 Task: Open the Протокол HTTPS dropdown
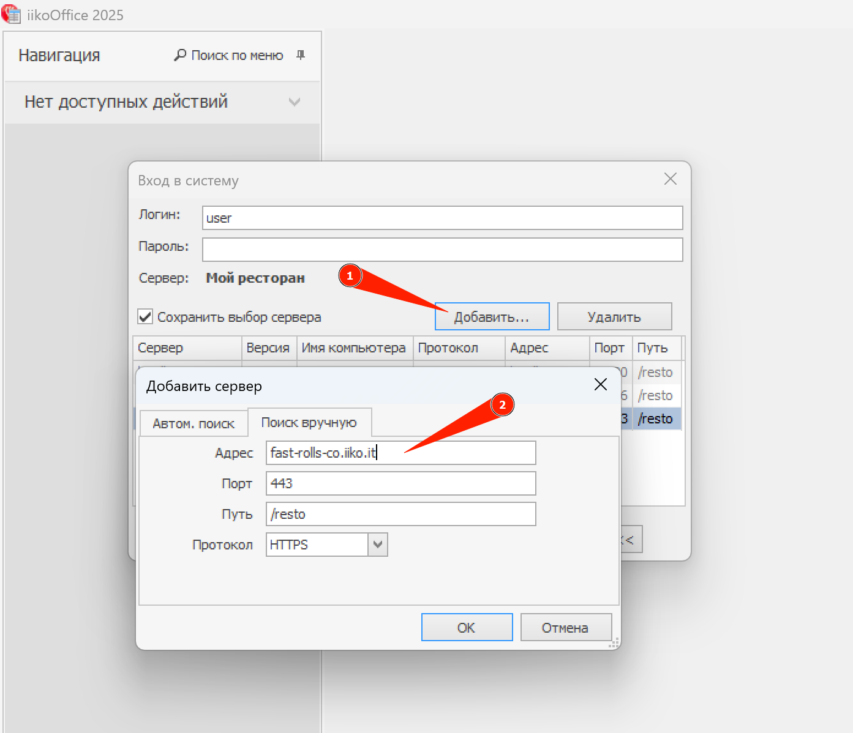tap(377, 545)
